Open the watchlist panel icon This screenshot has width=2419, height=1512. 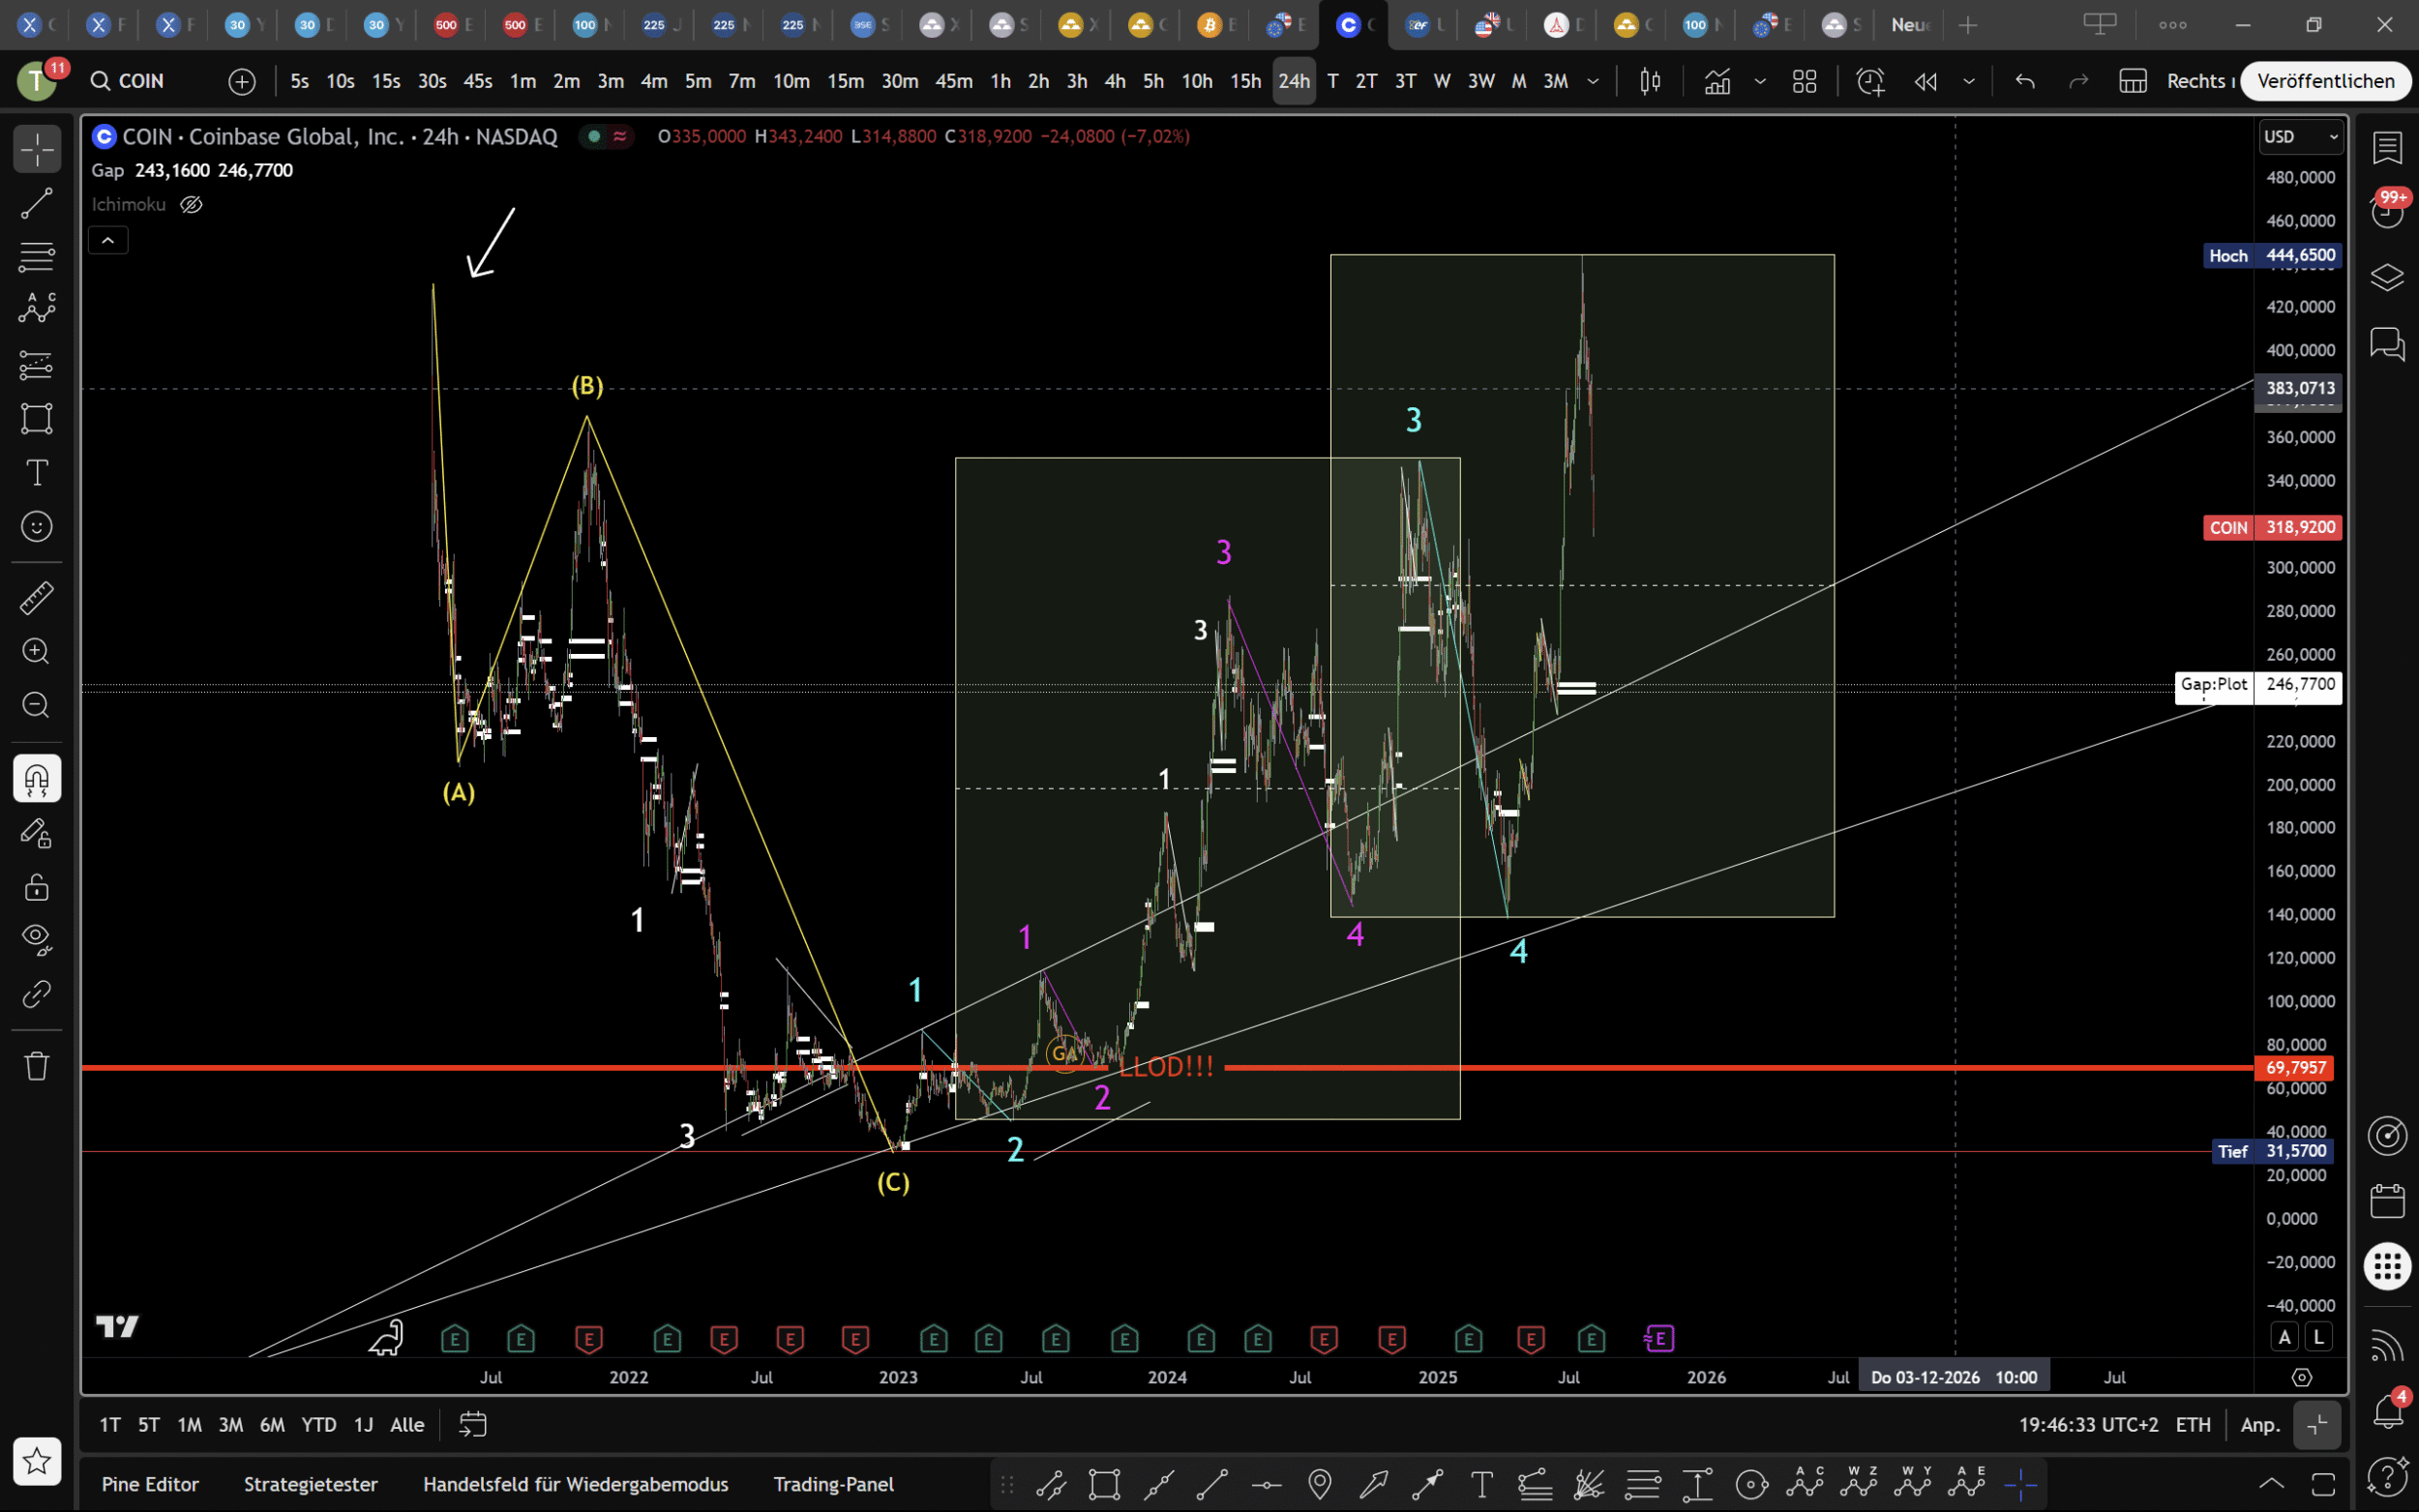coord(2387,148)
